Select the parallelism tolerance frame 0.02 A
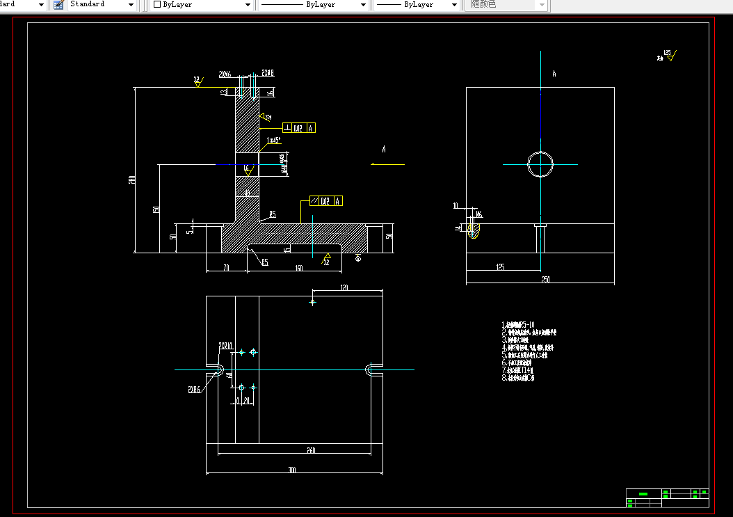 (326, 200)
